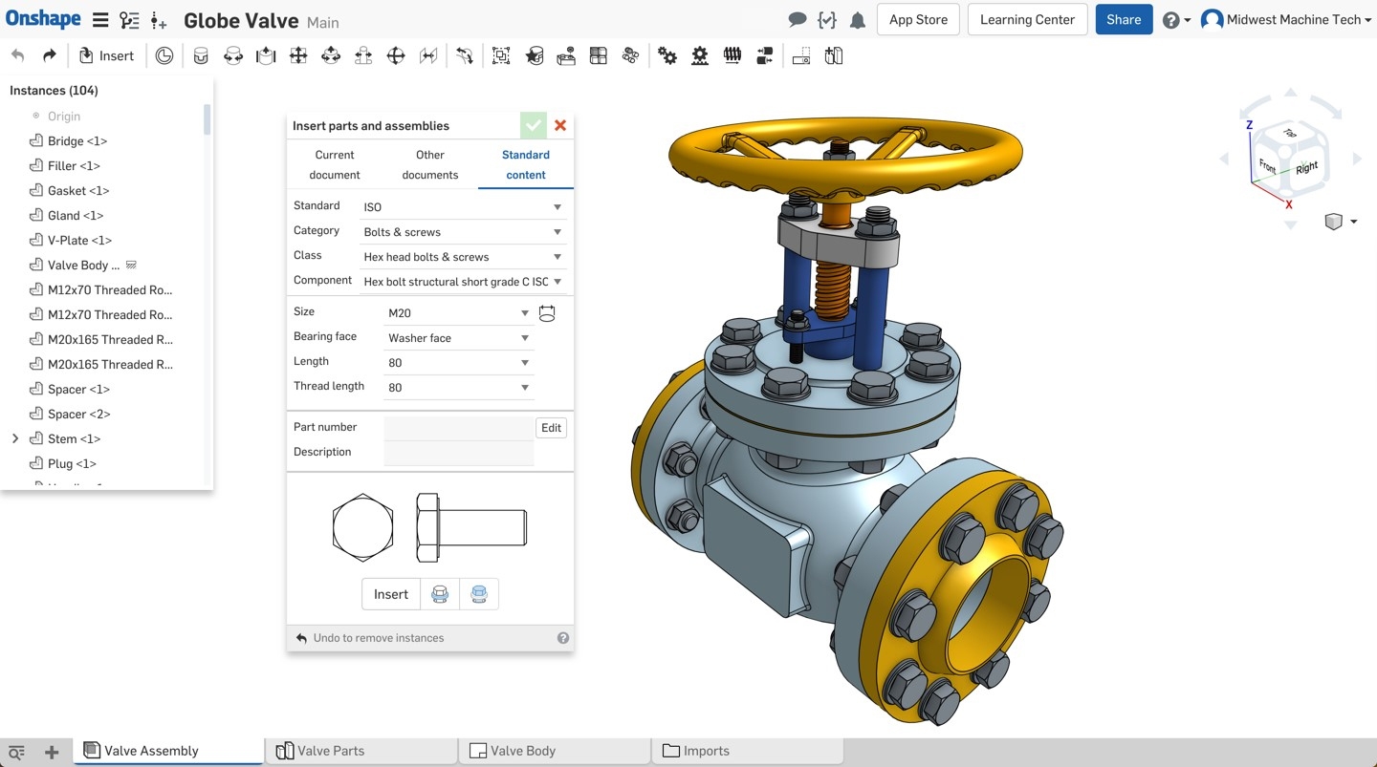Toggle insert with standard washer option

coord(440,594)
